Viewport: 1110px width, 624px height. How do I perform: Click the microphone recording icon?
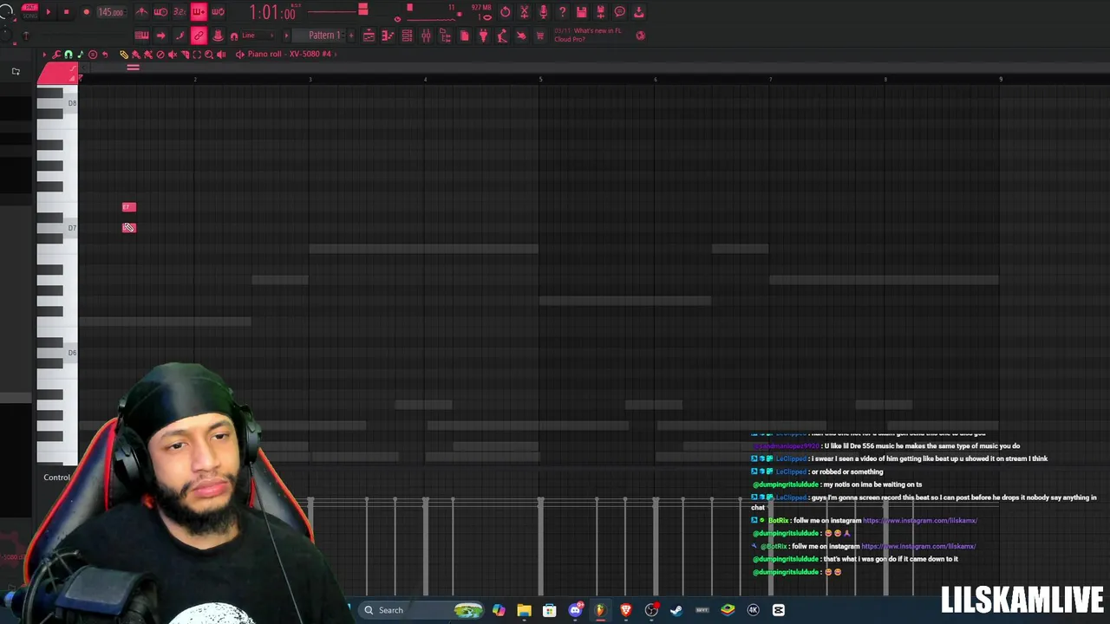(x=544, y=12)
